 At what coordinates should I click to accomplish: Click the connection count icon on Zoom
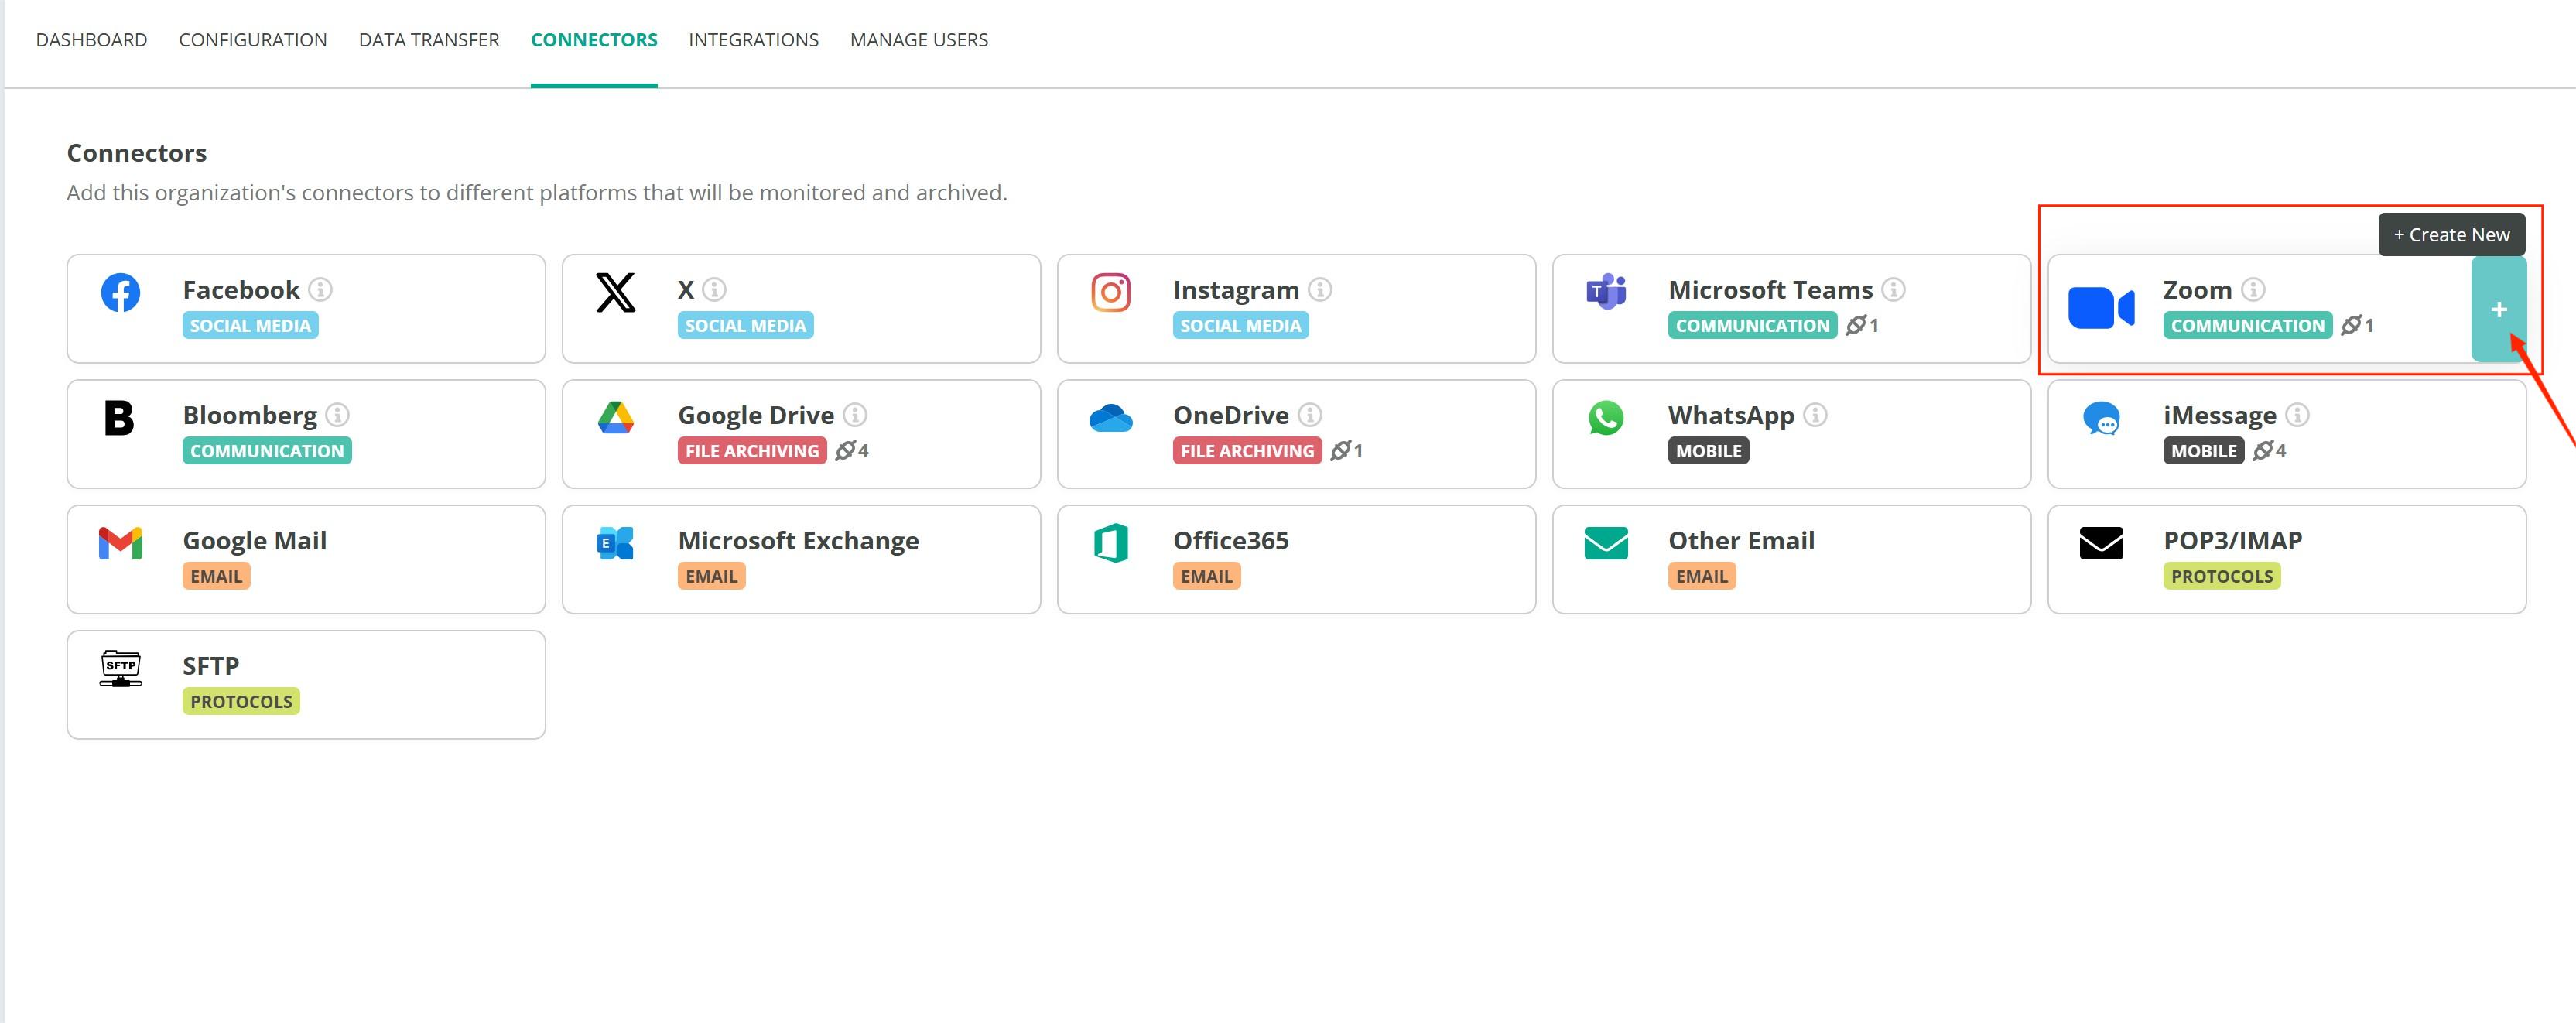point(2351,325)
